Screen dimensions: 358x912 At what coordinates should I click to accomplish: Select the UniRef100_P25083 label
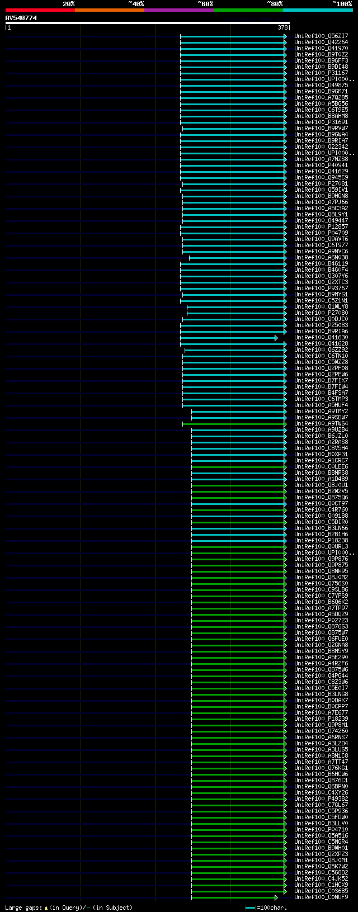click(x=321, y=325)
